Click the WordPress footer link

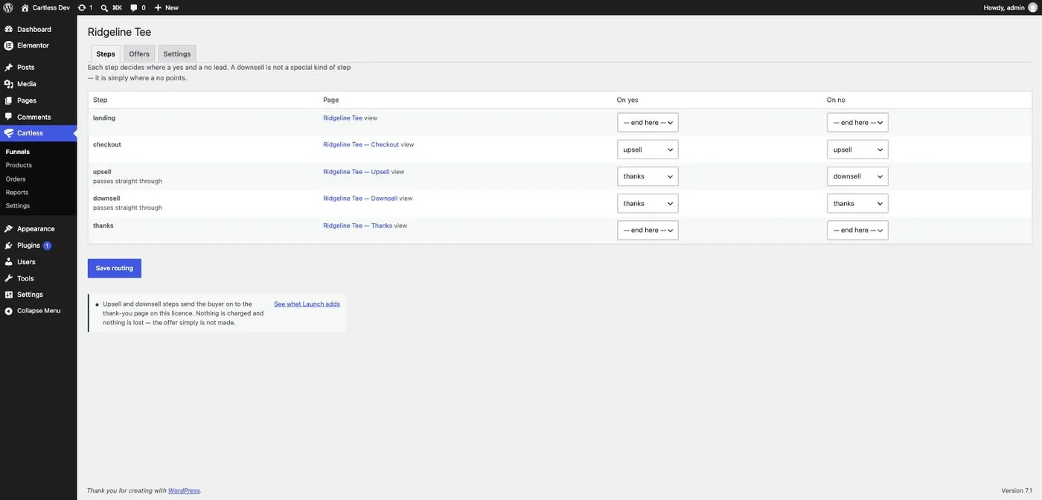pyautogui.click(x=184, y=490)
